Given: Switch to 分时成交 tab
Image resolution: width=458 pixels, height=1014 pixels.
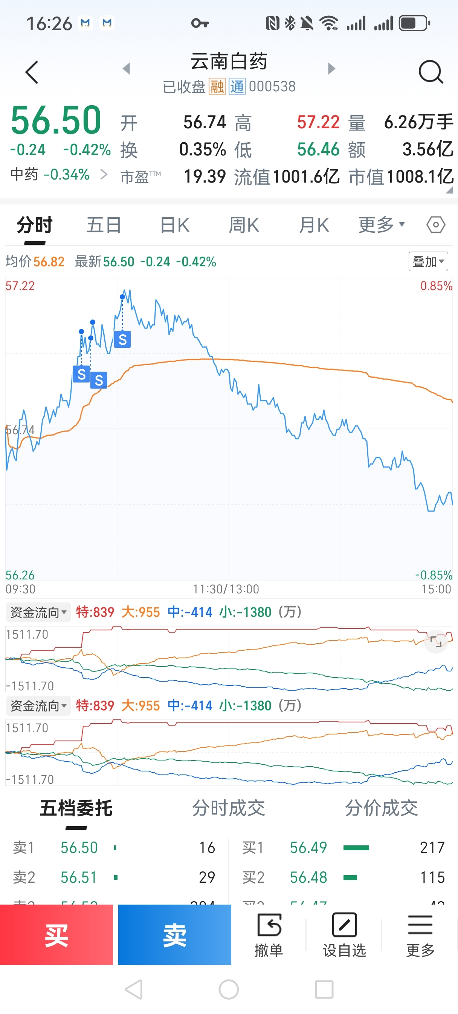Looking at the screenshot, I should click(x=228, y=808).
